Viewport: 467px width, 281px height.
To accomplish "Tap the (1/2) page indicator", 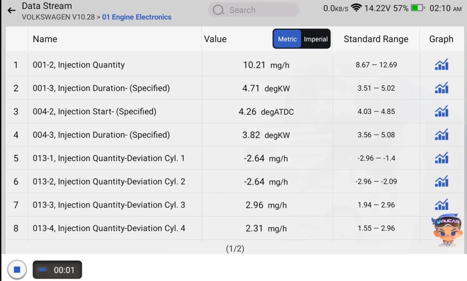I will 235,249.
